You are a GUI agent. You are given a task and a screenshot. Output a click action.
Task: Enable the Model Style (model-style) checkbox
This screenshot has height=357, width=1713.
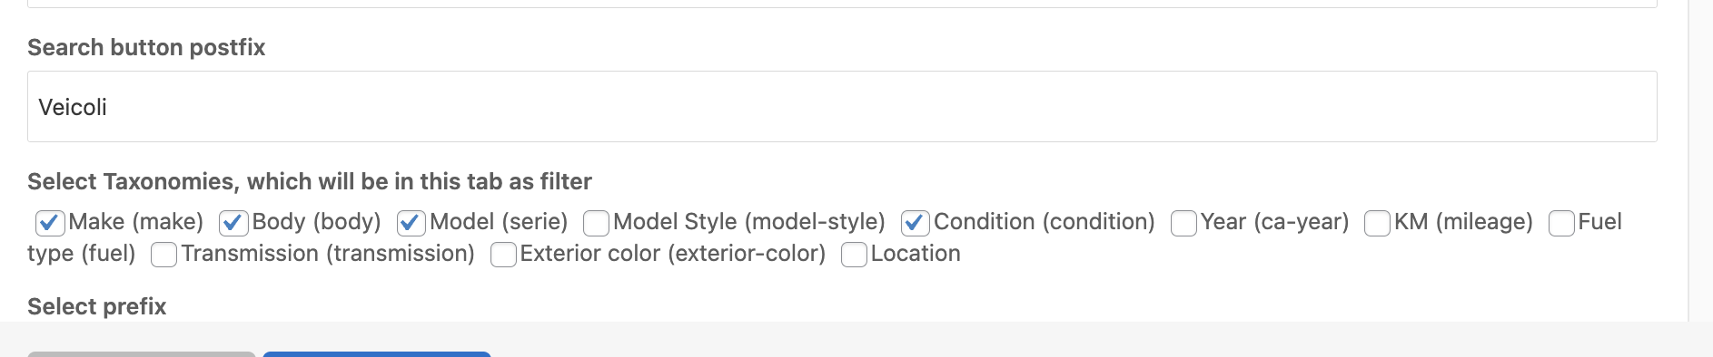point(596,222)
